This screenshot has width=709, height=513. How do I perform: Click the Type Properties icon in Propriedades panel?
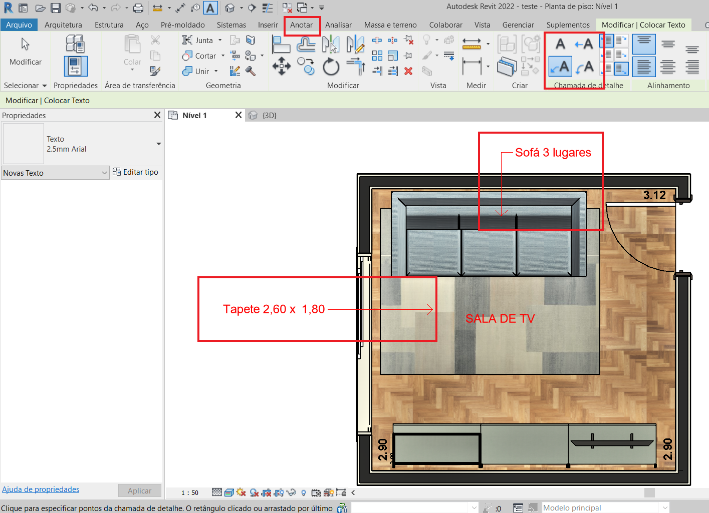click(x=75, y=44)
